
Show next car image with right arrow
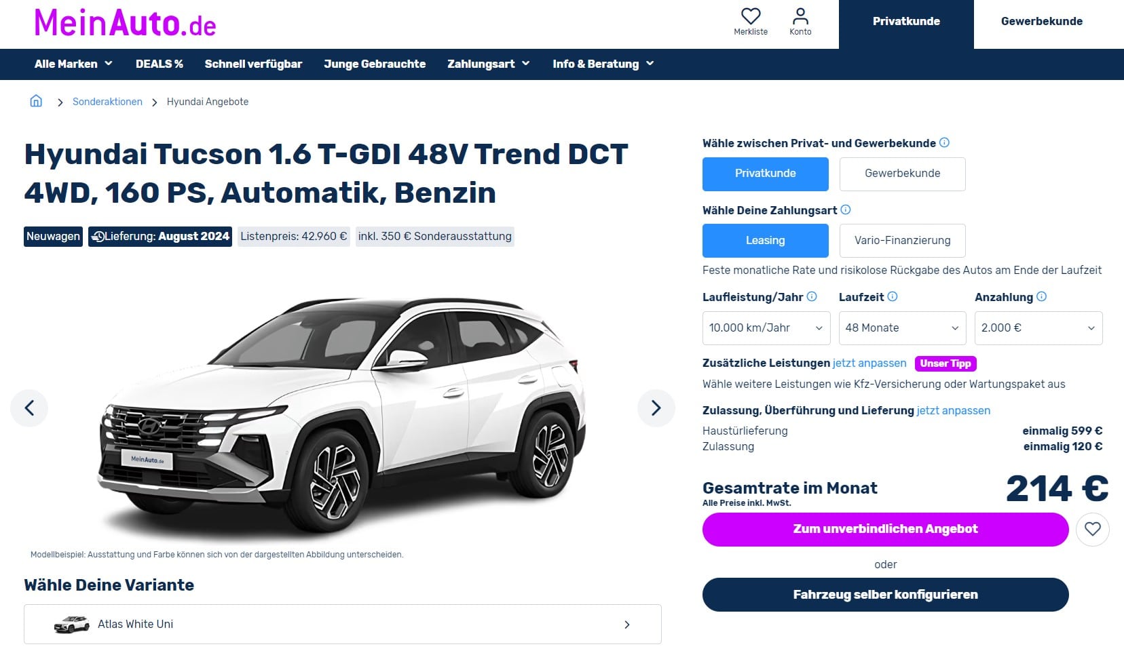pos(656,408)
